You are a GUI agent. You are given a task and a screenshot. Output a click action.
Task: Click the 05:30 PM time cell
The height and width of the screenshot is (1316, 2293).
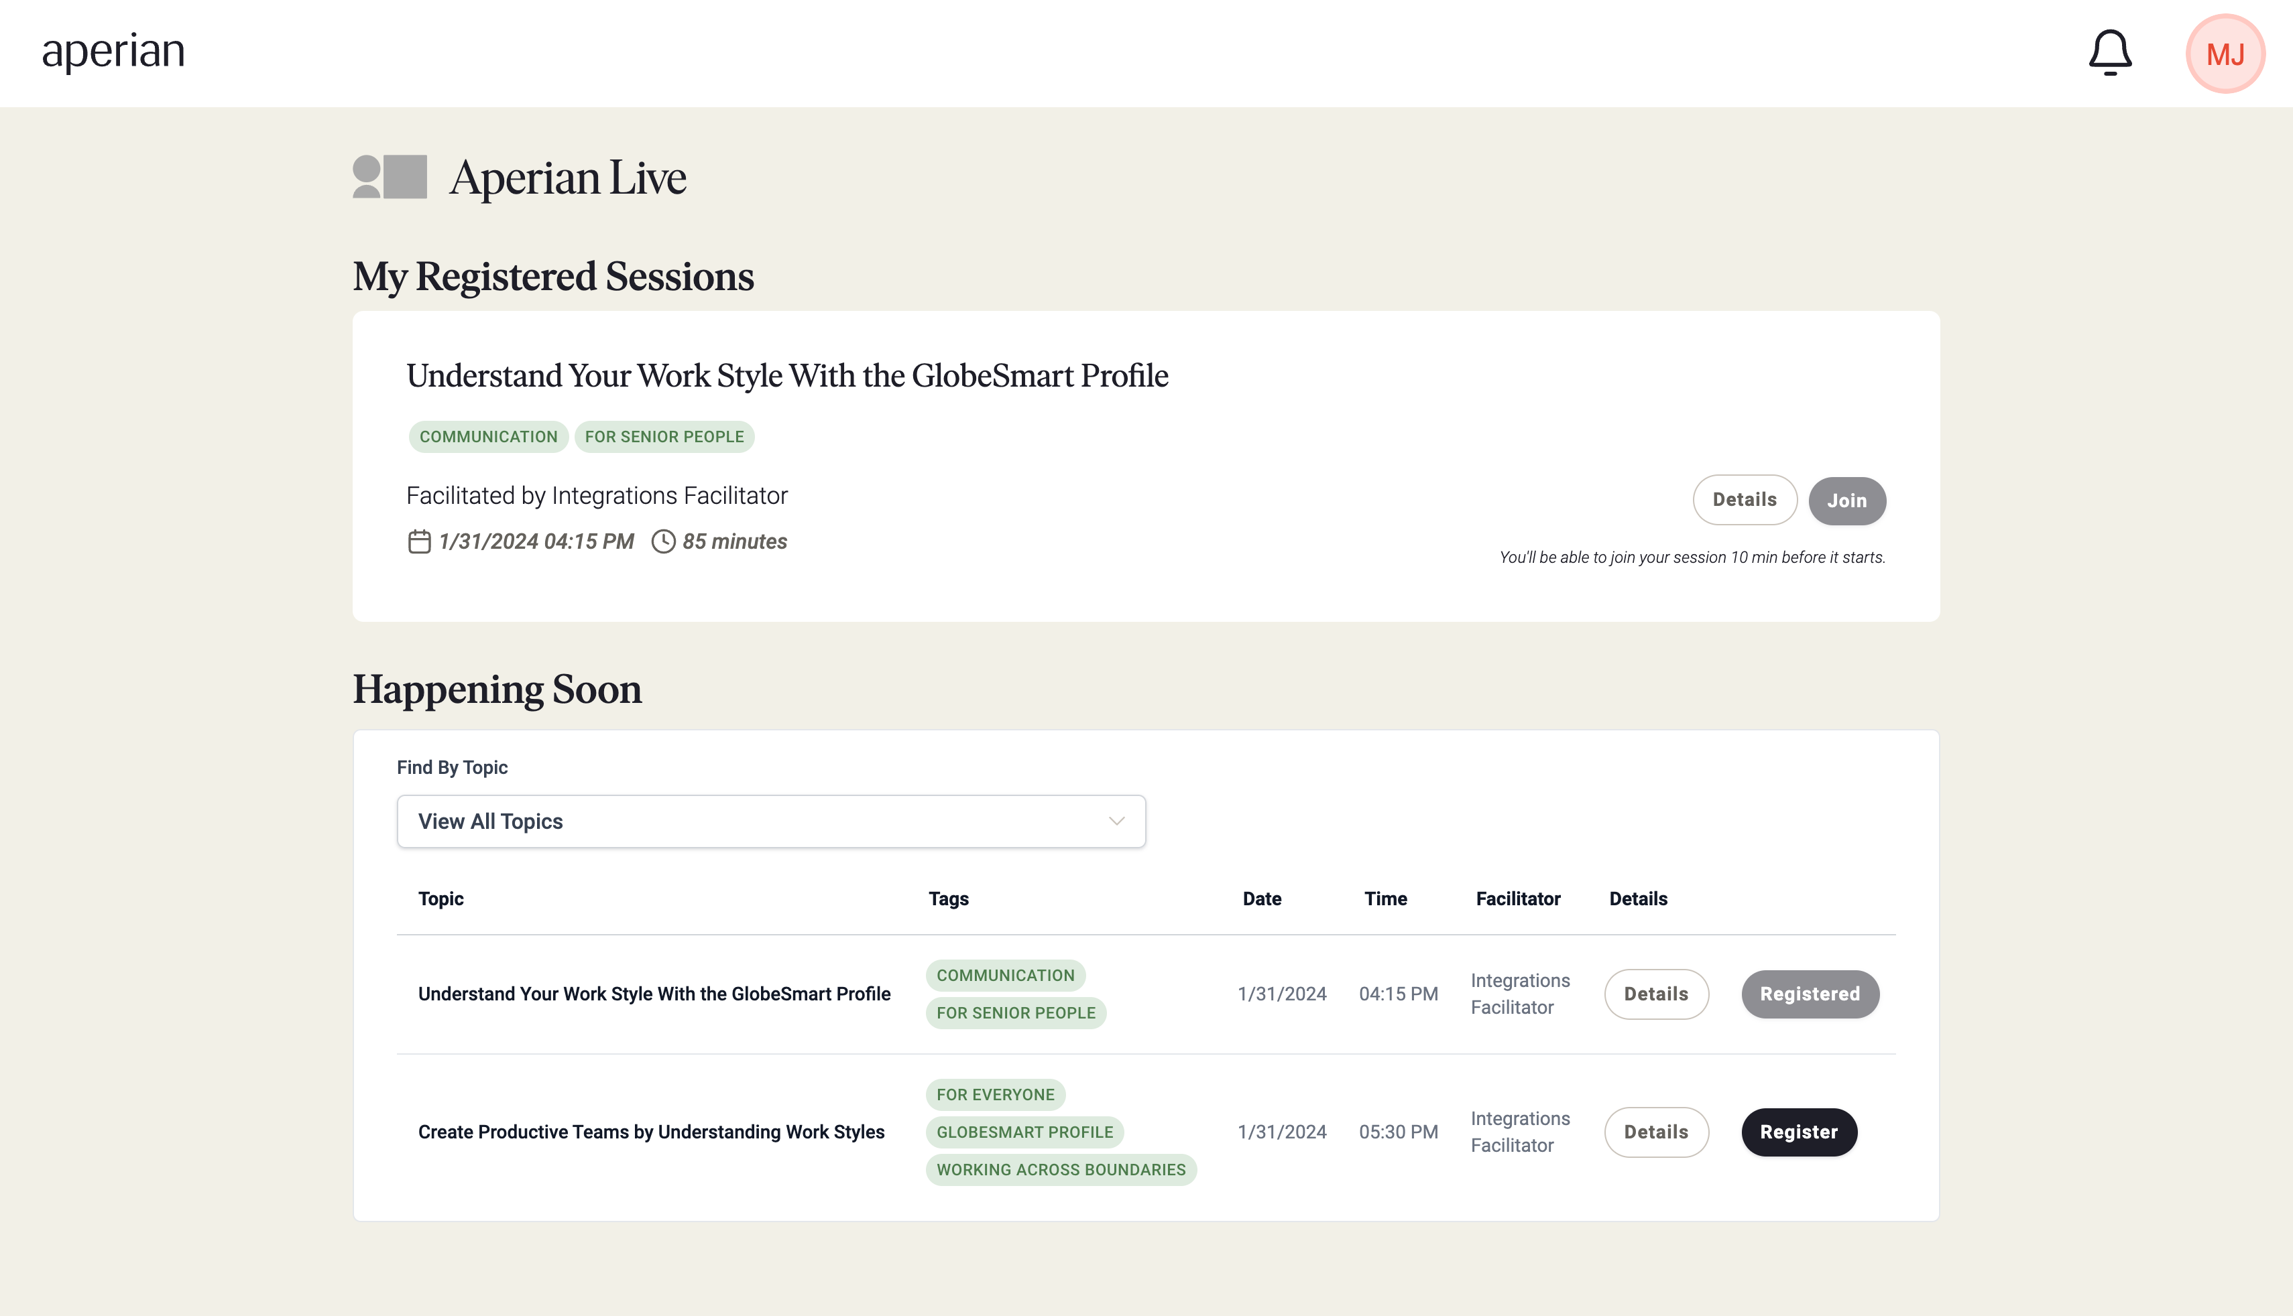[1398, 1132]
